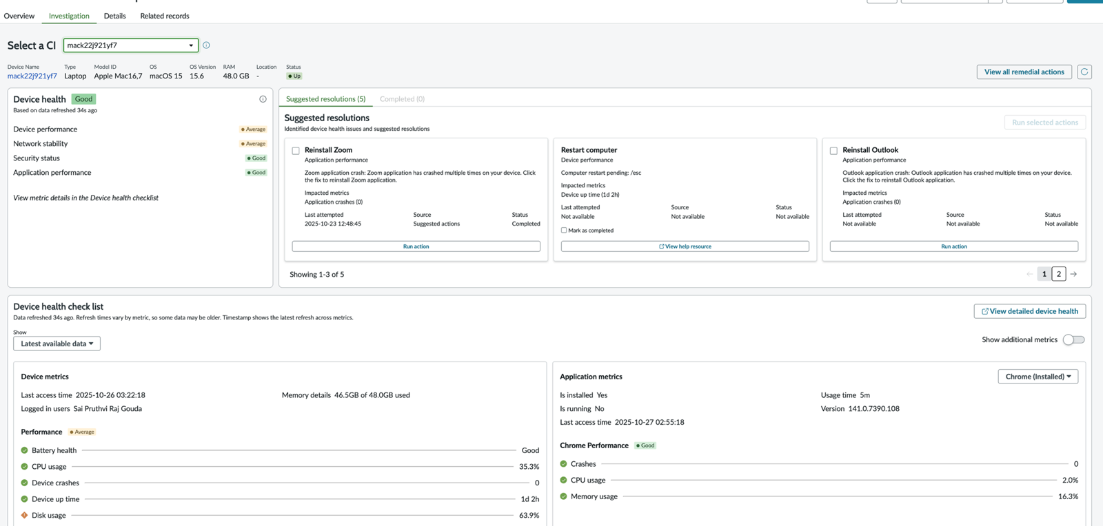Switch to the Overview tab
The image size is (1103, 526).
point(19,16)
